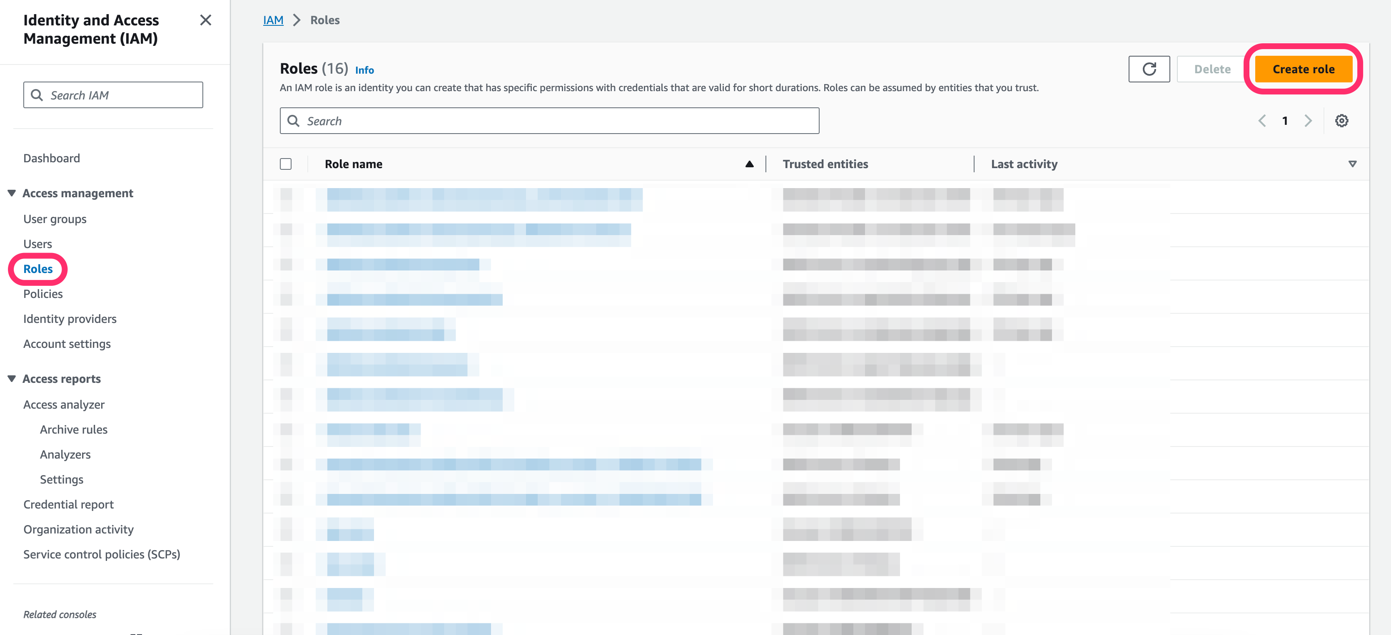Navigate to IAM breadcrumb link

point(273,20)
